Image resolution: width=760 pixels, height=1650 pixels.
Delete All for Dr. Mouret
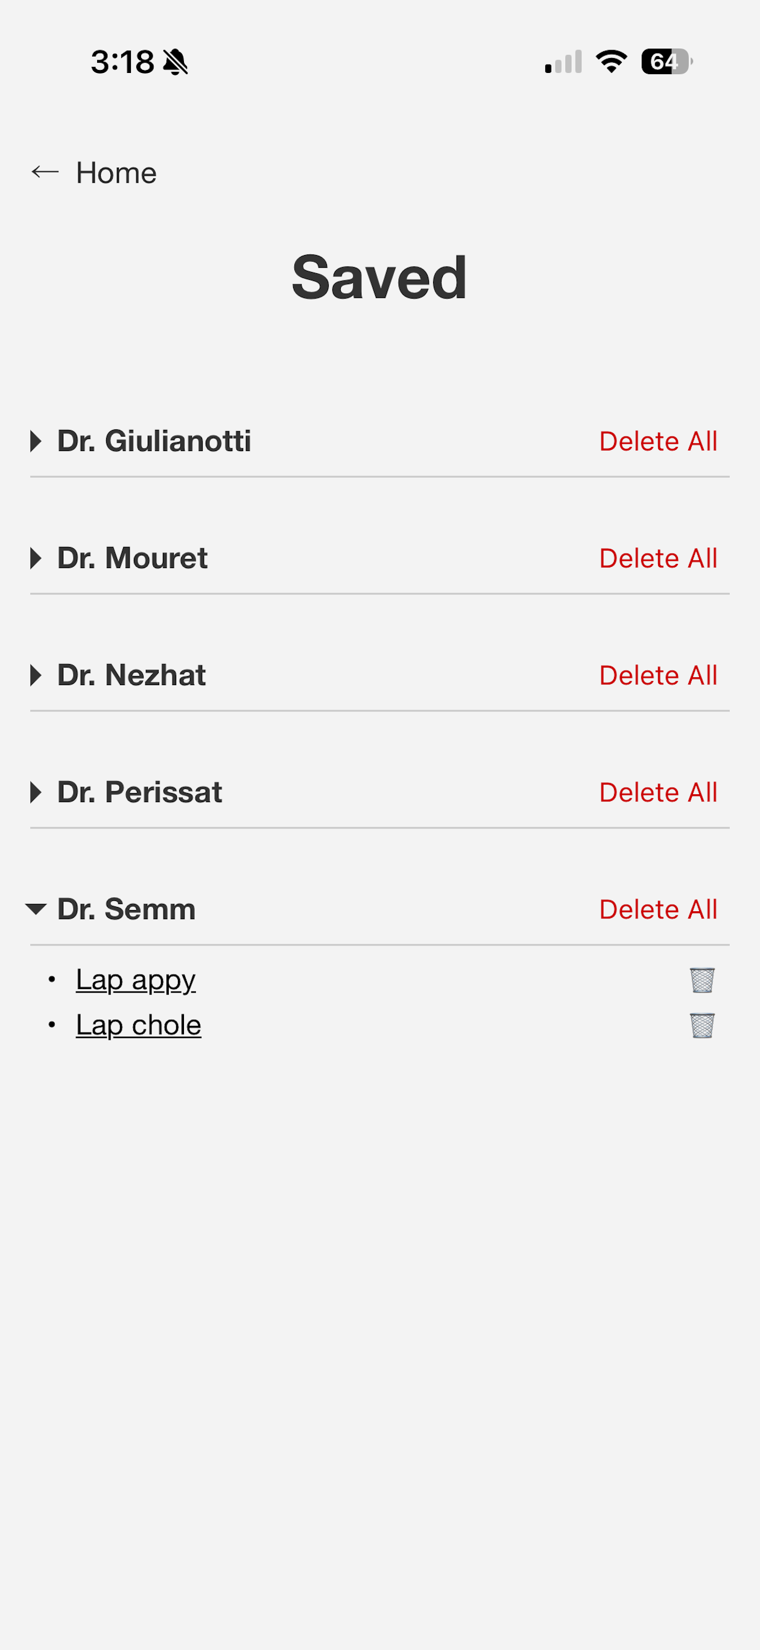pyautogui.click(x=658, y=558)
